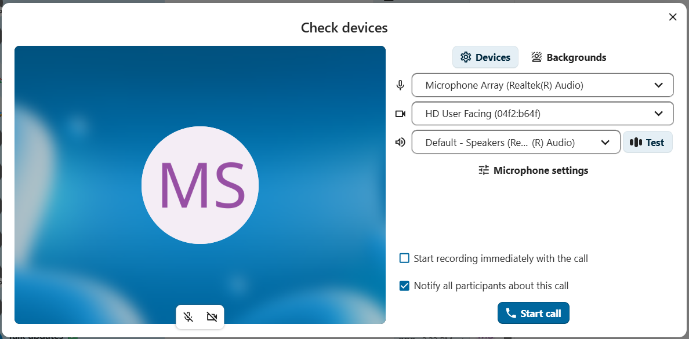689x339 pixels.
Task: Enable Start recording immediately with the call
Action: (404, 258)
